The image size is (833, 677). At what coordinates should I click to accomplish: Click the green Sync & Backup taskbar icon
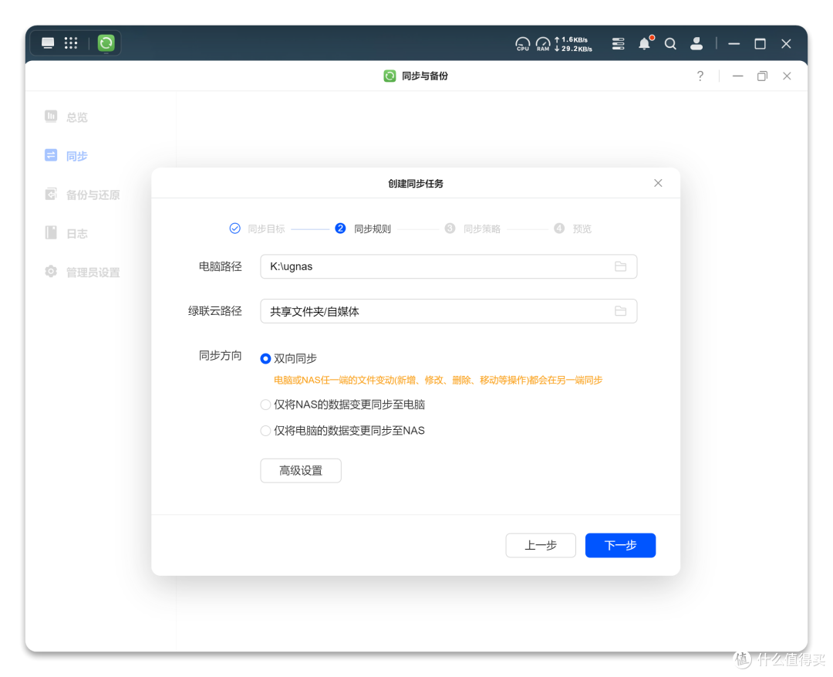click(x=106, y=43)
